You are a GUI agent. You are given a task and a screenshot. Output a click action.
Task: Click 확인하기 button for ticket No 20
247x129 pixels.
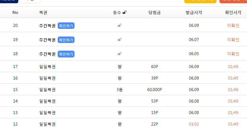pyautogui.click(x=66, y=26)
